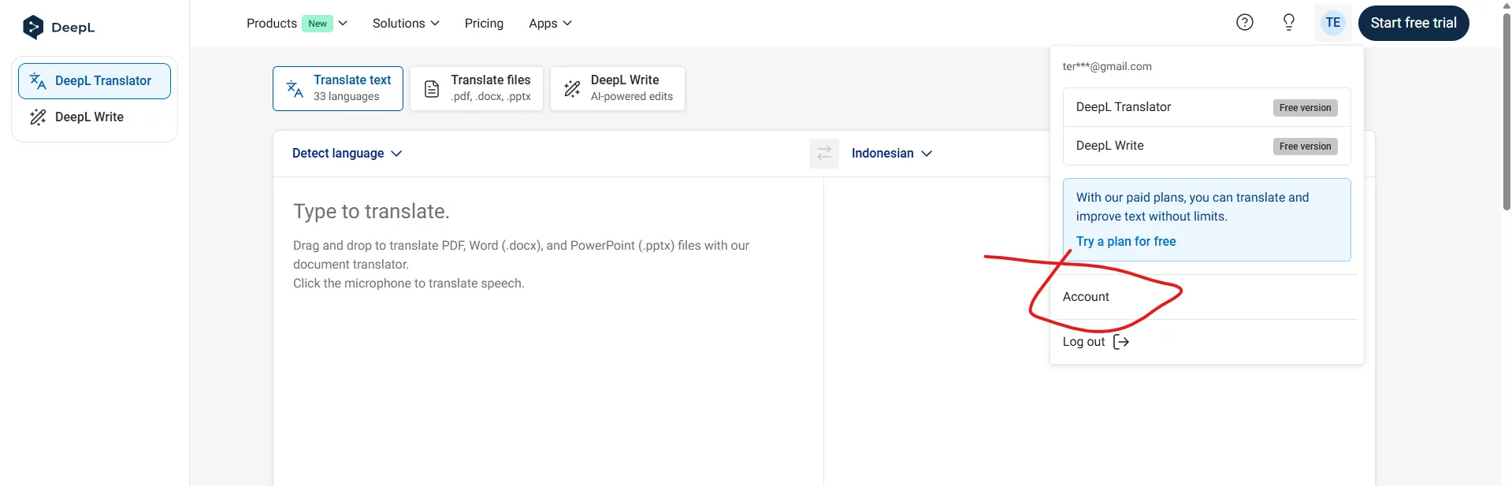Click the Translate files document icon

click(432, 89)
